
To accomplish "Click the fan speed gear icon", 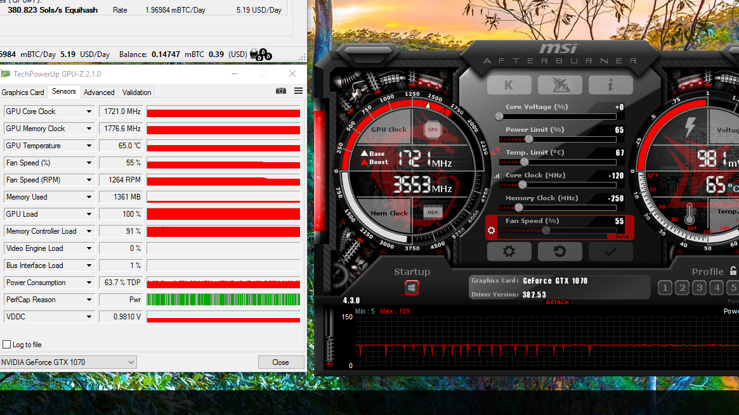I will pos(491,230).
